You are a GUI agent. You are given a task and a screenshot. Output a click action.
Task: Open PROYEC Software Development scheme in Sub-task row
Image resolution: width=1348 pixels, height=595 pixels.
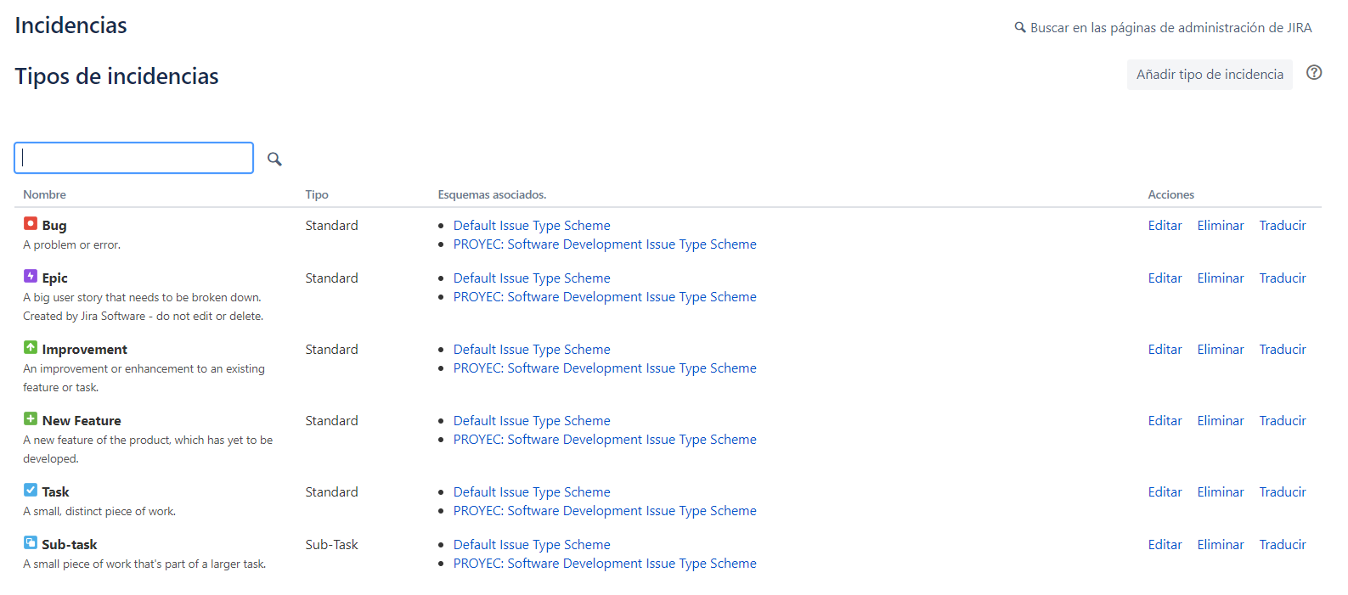pyautogui.click(x=605, y=564)
